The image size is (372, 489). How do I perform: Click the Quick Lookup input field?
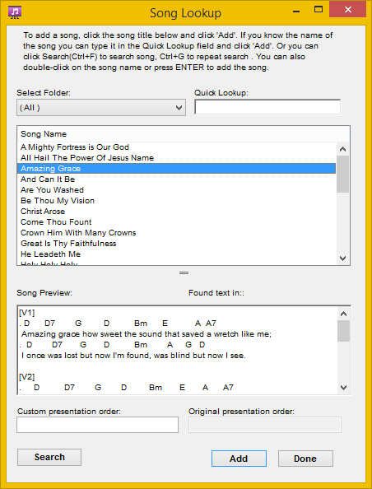267,107
